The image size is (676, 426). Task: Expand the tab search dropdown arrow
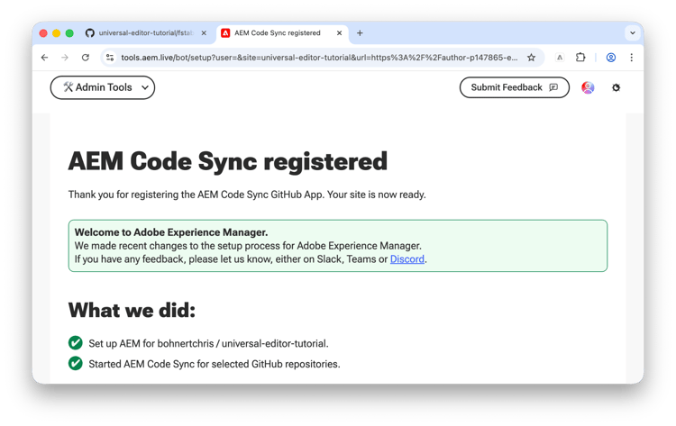click(x=633, y=32)
